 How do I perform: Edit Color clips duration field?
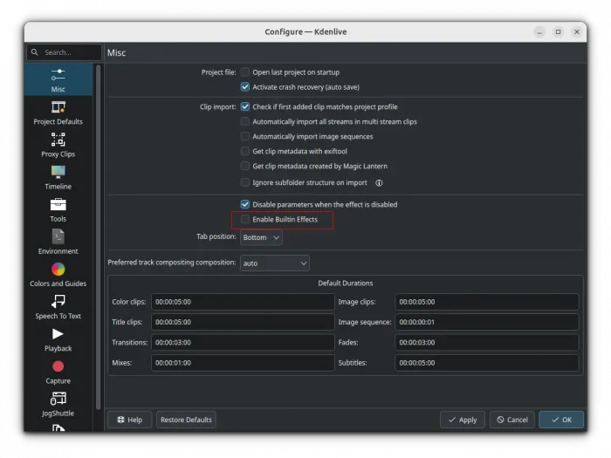click(x=243, y=302)
